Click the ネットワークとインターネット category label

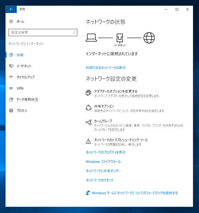click(x=26, y=44)
